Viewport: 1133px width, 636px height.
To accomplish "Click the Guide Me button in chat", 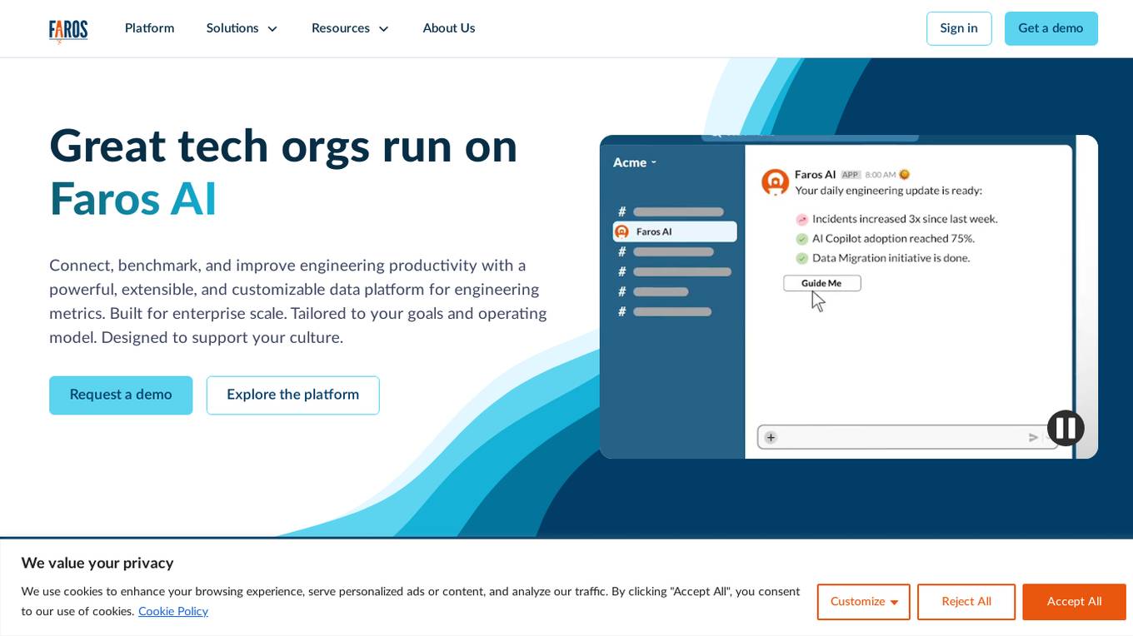I will (821, 283).
